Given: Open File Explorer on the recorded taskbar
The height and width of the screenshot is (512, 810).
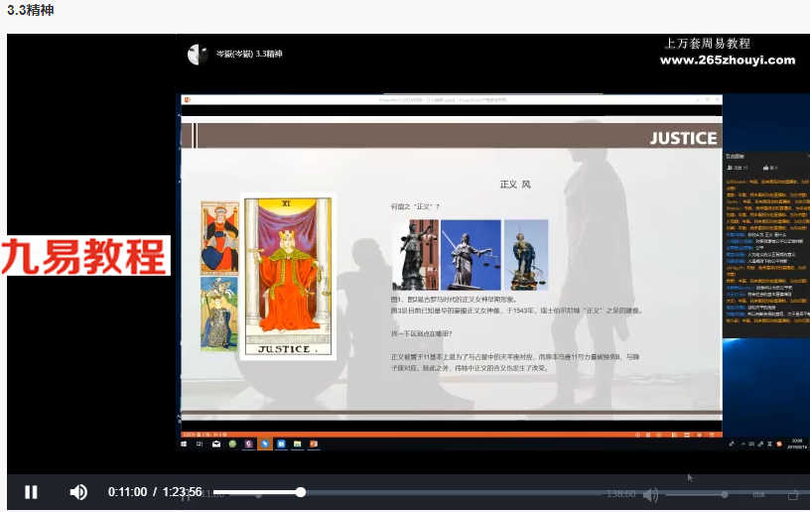Looking at the screenshot, I should click(298, 444).
